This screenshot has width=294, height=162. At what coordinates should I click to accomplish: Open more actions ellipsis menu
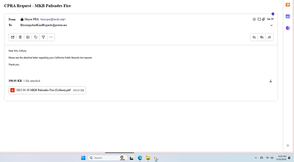pyautogui.click(x=51, y=37)
